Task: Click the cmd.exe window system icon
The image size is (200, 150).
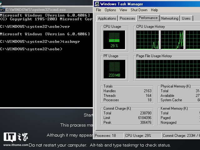Action: click(x=2, y=10)
